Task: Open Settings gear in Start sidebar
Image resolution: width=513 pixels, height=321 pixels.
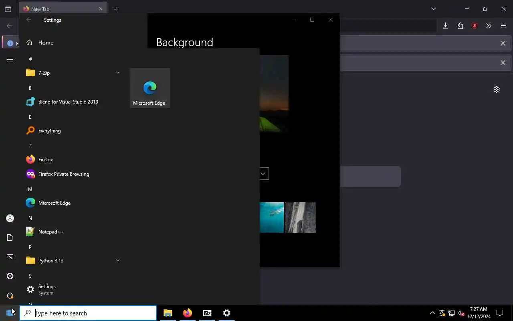Action: [x=10, y=276]
